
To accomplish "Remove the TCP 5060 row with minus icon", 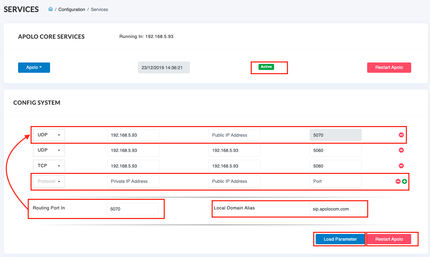I will pyautogui.click(x=401, y=166).
